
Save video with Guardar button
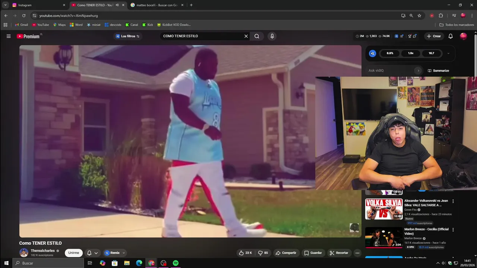click(x=313, y=253)
